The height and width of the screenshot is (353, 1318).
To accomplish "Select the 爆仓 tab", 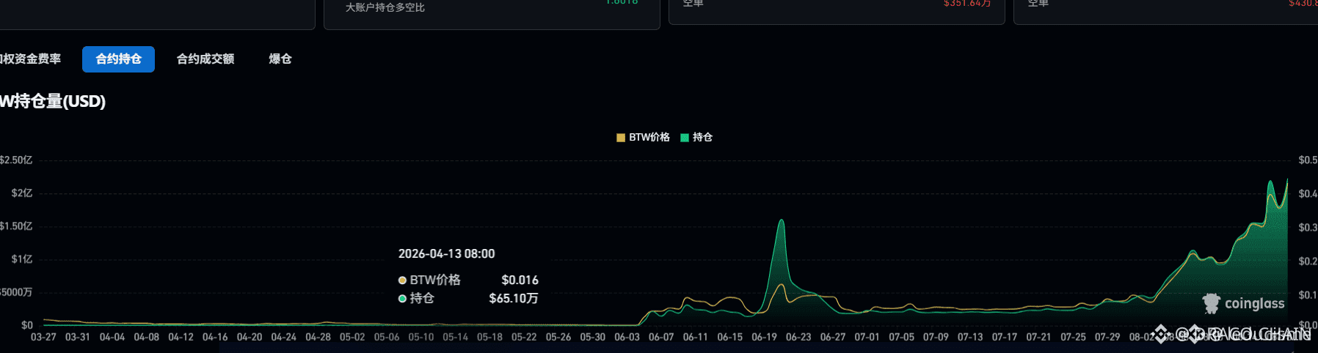I will pyautogui.click(x=280, y=59).
